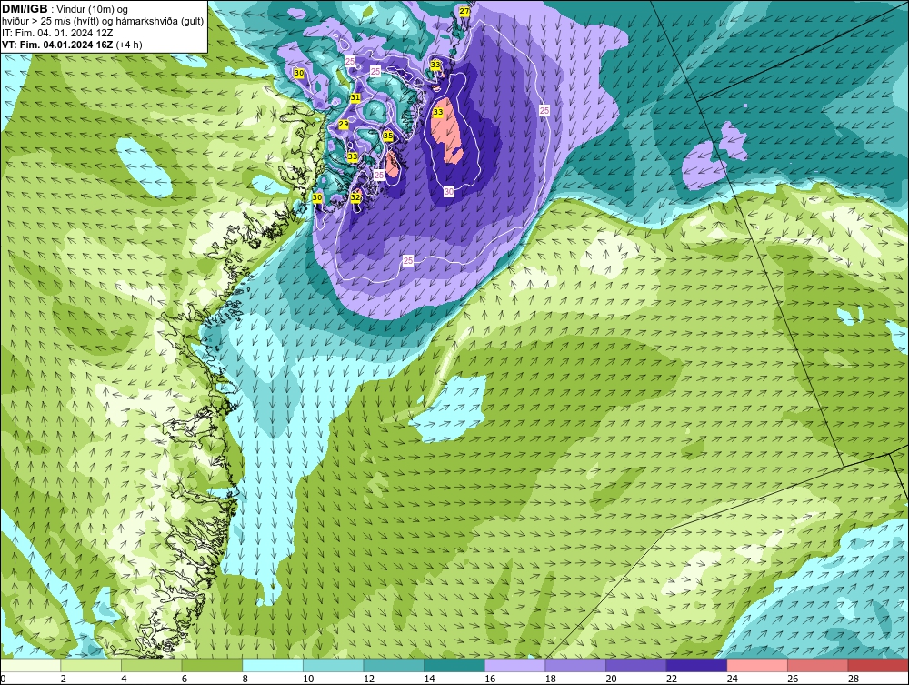
Task: Click the legend scale number '24'
Action: (732, 679)
